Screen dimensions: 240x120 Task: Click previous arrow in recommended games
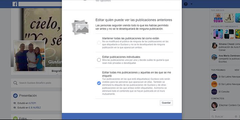click(x=212, y=34)
